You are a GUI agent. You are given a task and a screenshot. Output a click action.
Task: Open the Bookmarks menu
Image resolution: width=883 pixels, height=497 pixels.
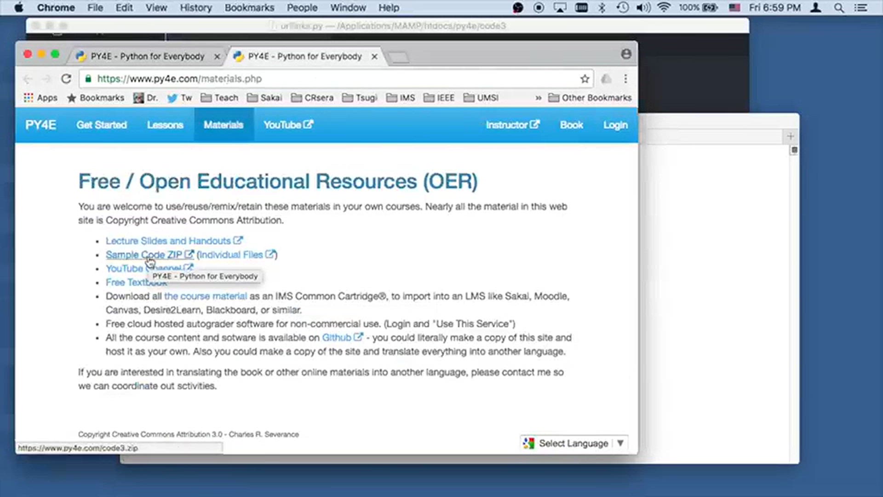coord(249,8)
